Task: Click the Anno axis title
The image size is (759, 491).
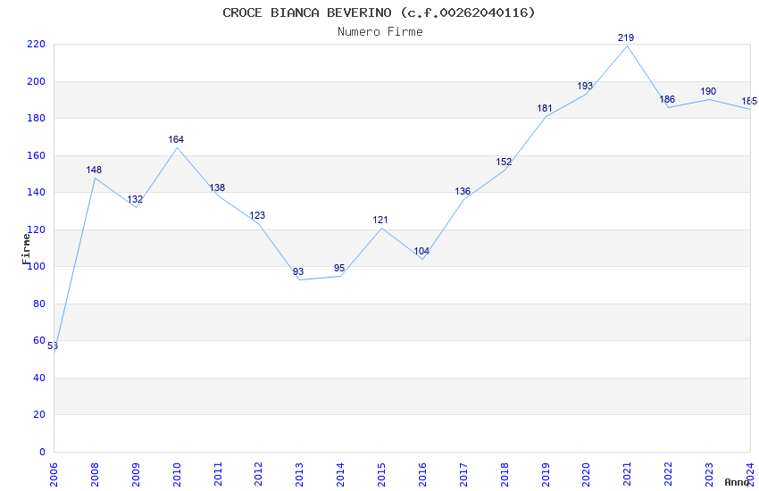Action: click(737, 482)
